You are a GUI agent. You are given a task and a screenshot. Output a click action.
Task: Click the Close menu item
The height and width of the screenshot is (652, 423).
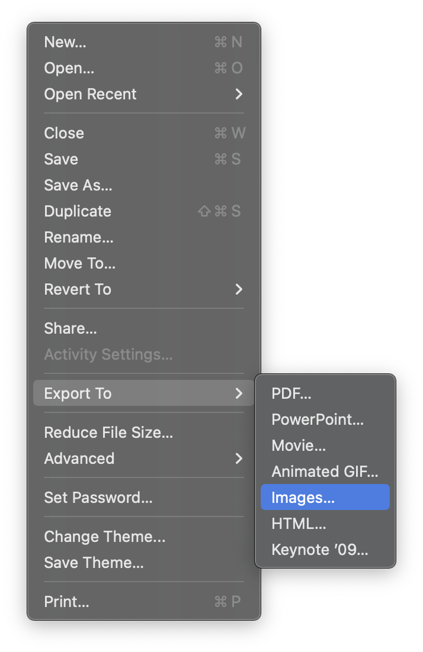(x=64, y=133)
